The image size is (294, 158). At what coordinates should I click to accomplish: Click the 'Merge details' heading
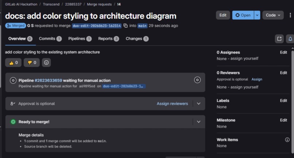[x=31, y=135]
